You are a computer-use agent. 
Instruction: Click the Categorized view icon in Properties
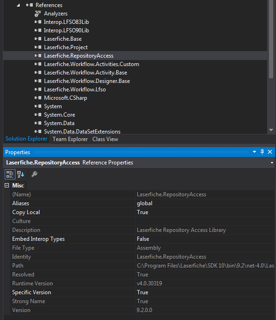10,174
